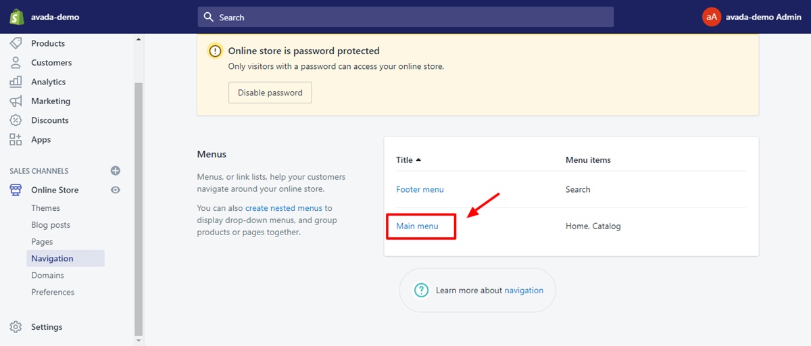
Task: Click the Menu items column header
Action: pos(588,160)
